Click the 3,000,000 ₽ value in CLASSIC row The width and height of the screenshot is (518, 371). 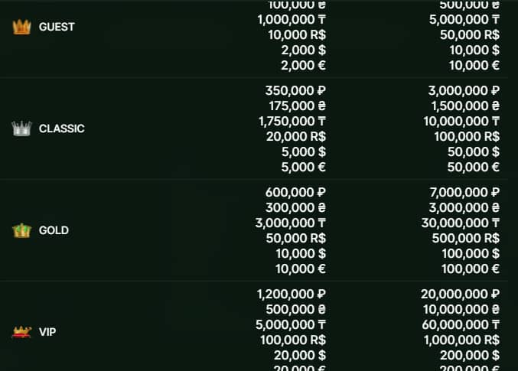click(464, 90)
